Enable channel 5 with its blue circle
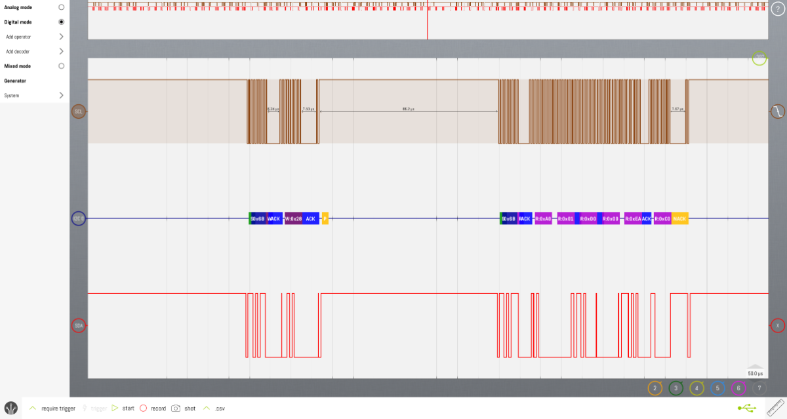 click(x=717, y=388)
